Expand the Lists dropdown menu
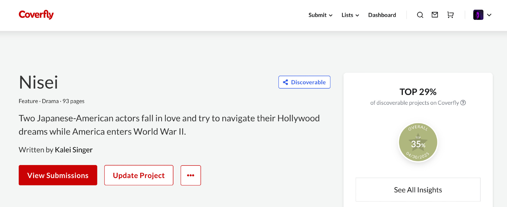This screenshot has width=507, height=207. click(350, 15)
